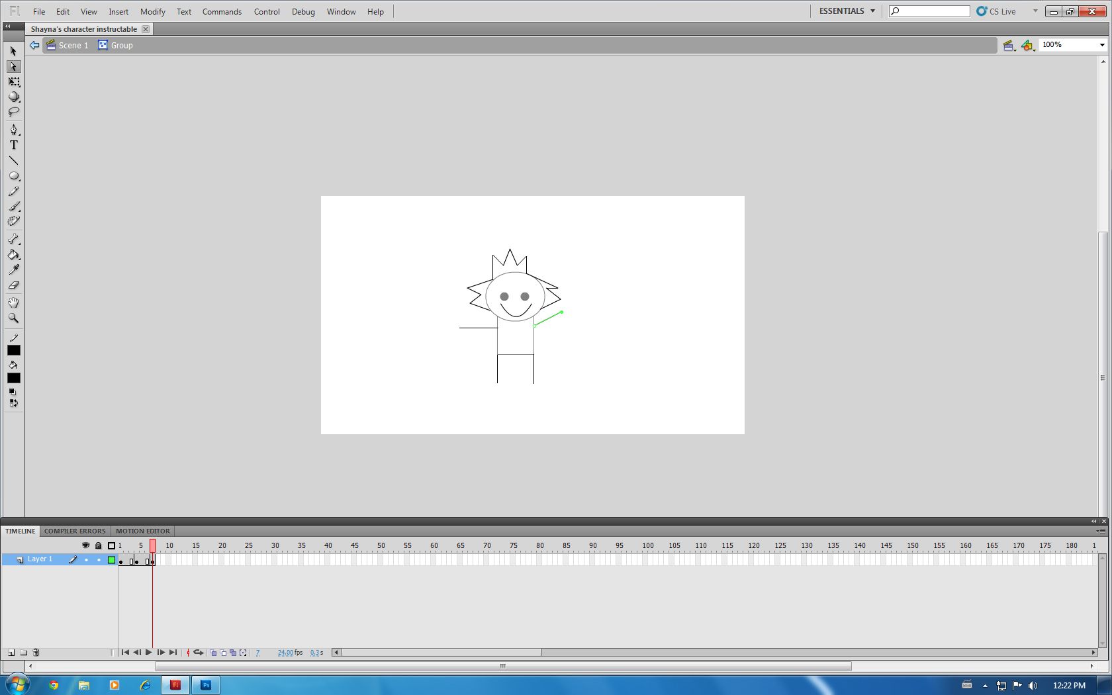Open the fill color swatch
The image size is (1112, 695).
[x=13, y=378]
